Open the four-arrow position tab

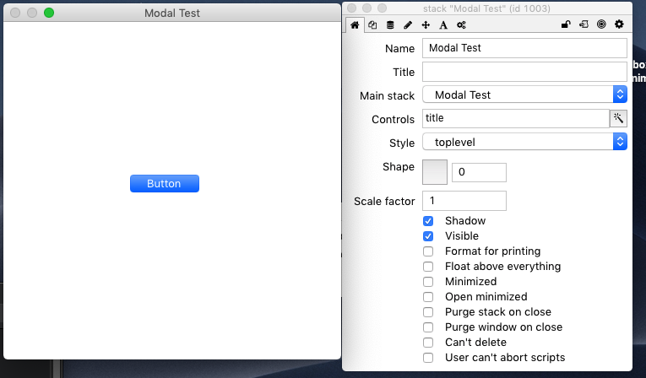point(426,25)
